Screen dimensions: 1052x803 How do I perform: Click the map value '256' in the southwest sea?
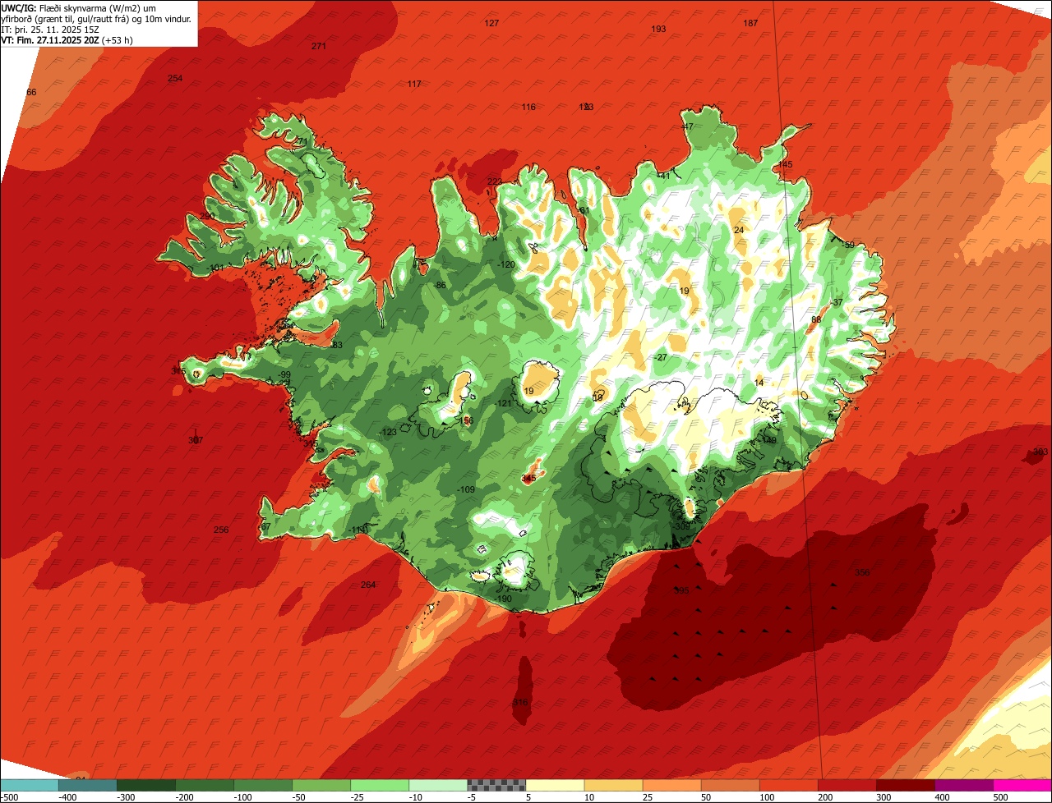click(221, 530)
